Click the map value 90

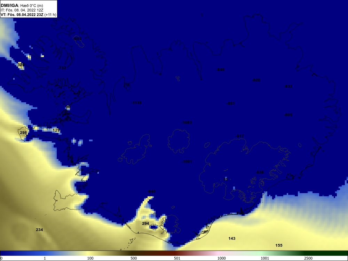click(68, 107)
